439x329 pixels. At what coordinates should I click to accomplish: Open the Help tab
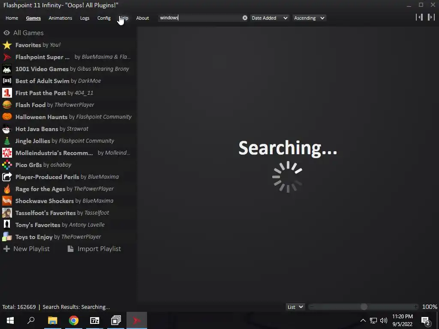click(124, 18)
